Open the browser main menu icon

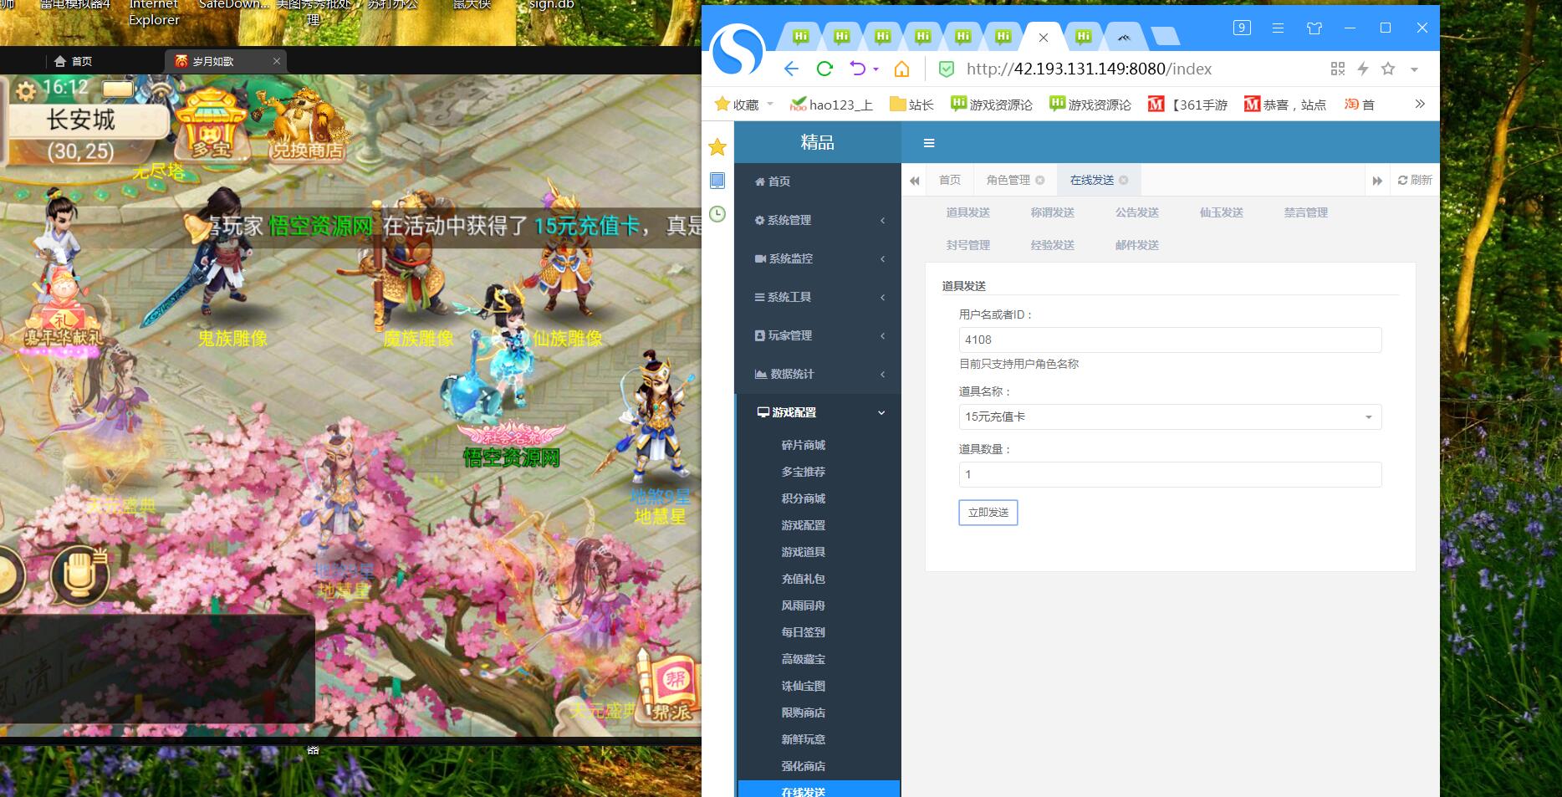tap(1278, 28)
